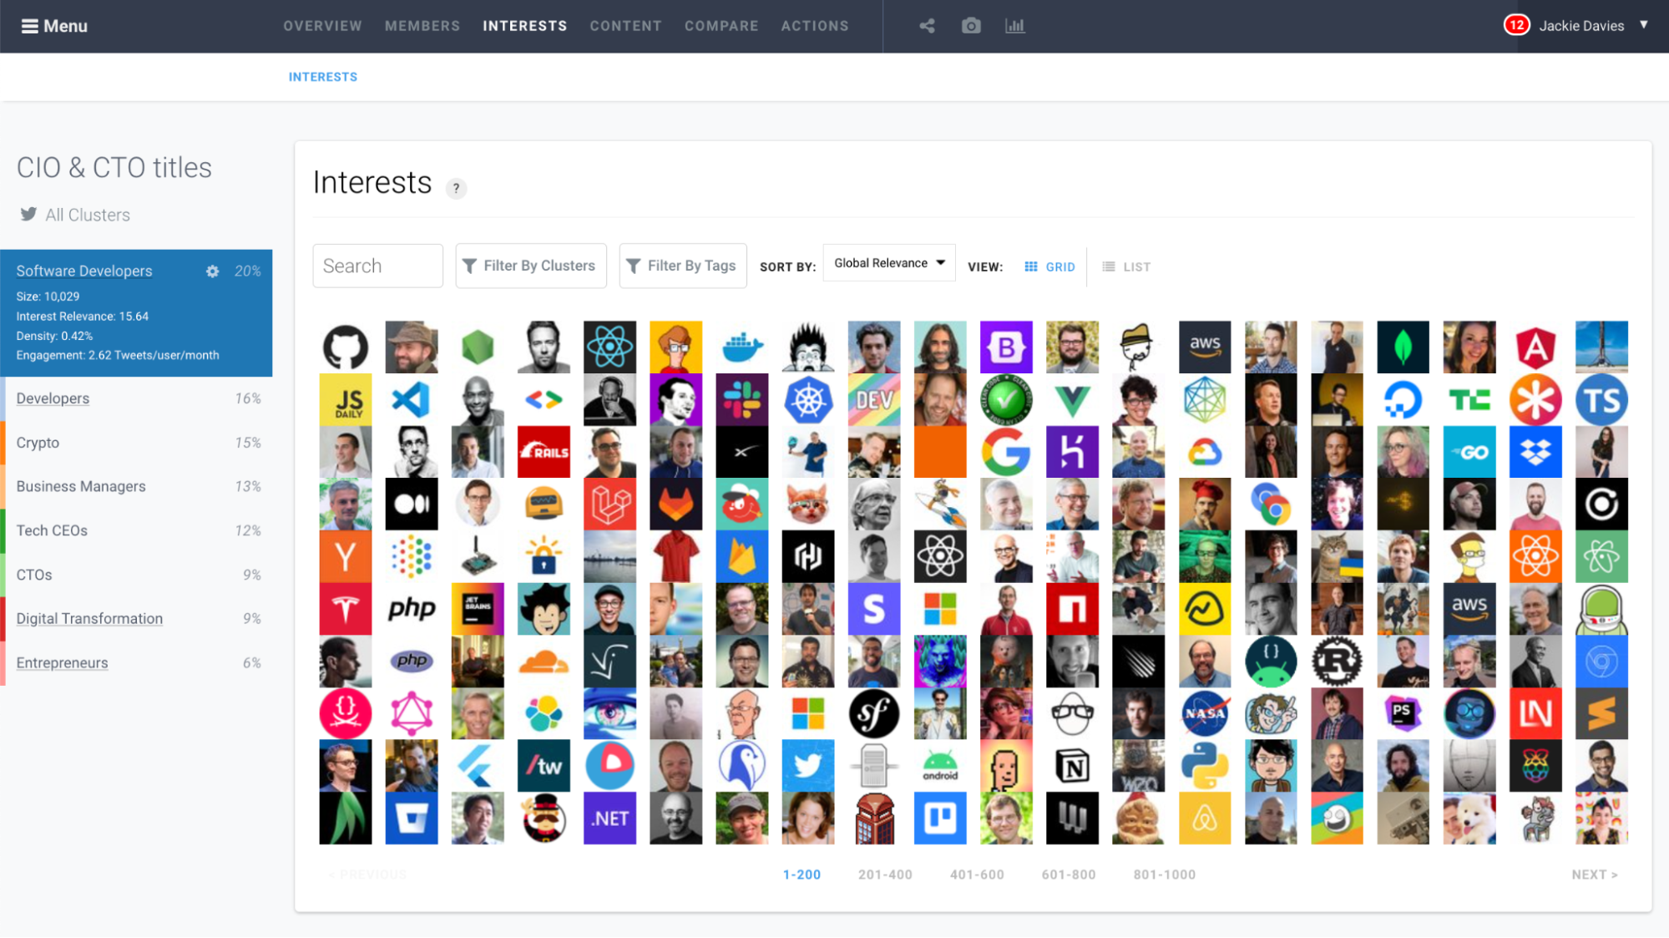Select the Slack icon interest
The image size is (1669, 938).
coord(741,398)
